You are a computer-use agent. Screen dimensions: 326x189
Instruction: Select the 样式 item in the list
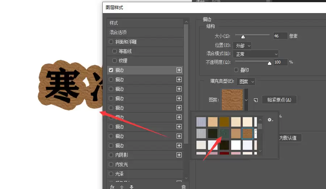click(145, 23)
